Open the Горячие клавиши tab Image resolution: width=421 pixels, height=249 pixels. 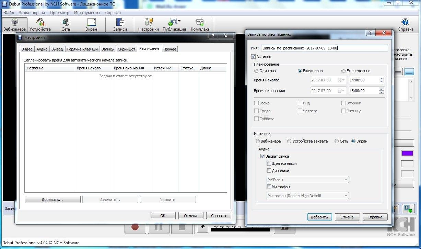coord(82,49)
